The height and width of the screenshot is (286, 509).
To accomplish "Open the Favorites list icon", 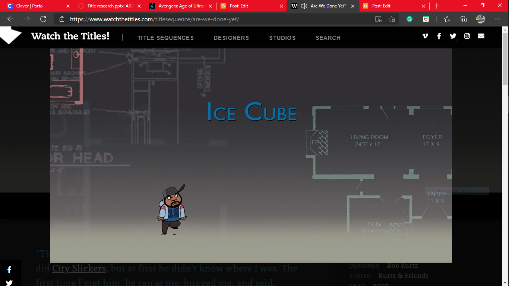I will 447,19.
